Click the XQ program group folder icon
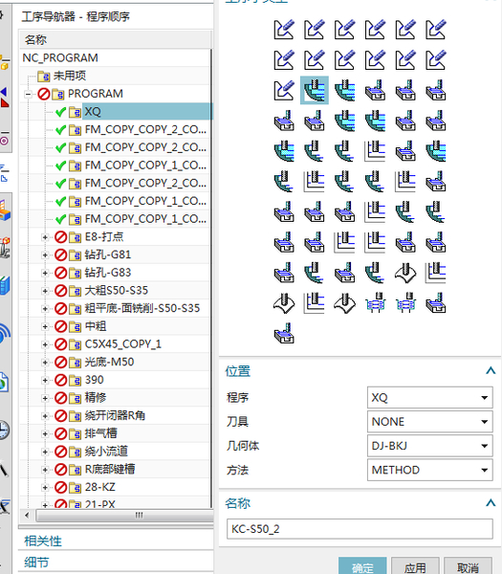 pos(75,112)
